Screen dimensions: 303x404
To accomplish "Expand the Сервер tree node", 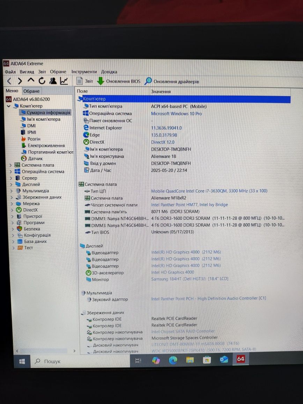I will pos(11,178).
